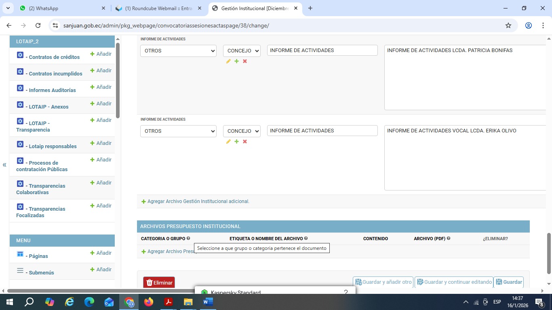Click the Páginas icon in MENU section
The height and width of the screenshot is (310, 552).
click(20, 254)
